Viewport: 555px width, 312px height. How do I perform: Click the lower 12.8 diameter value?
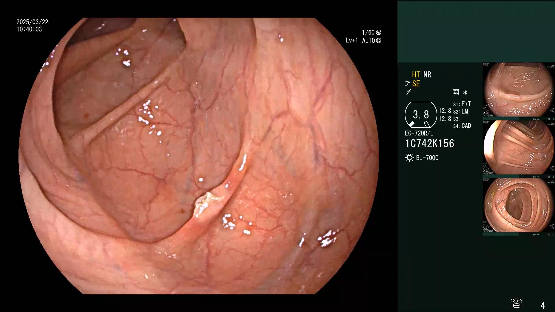[x=445, y=119]
